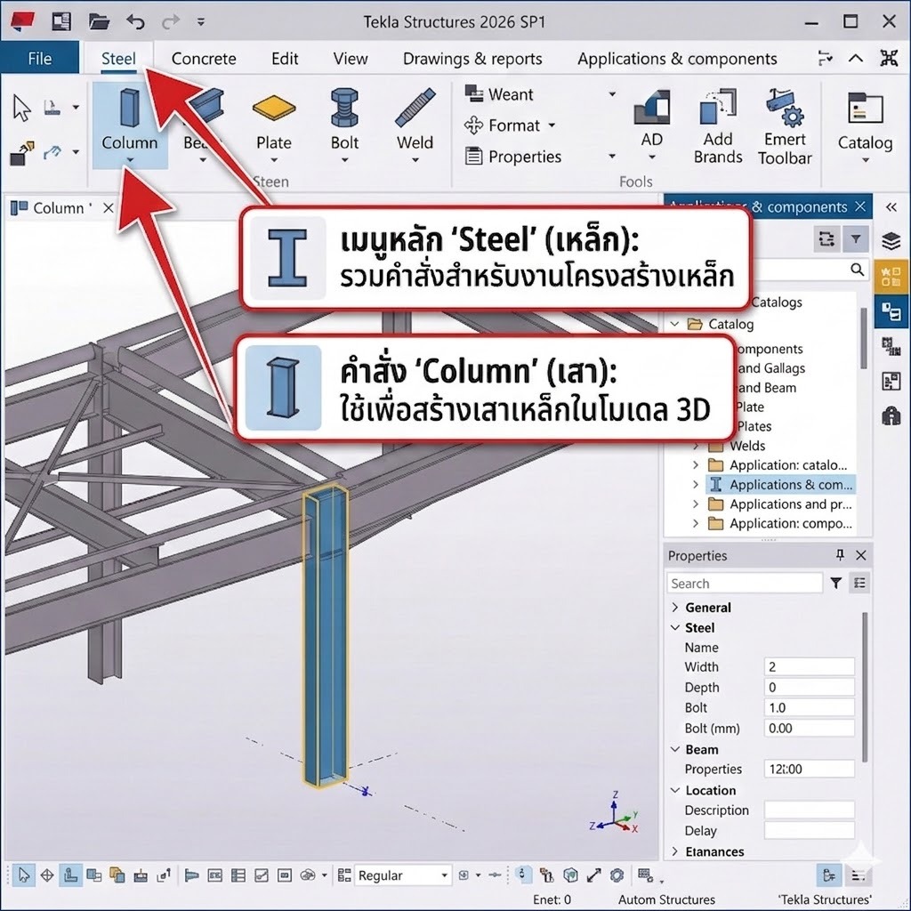Collapse the Location section in Properties
The height and width of the screenshot is (911, 911).
[674, 790]
